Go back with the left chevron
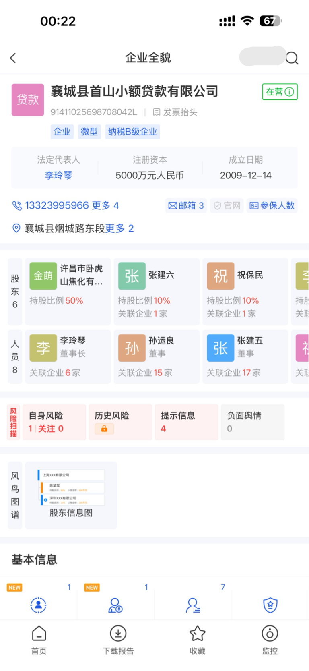Image resolution: width=309 pixels, height=671 pixels. 13,58
